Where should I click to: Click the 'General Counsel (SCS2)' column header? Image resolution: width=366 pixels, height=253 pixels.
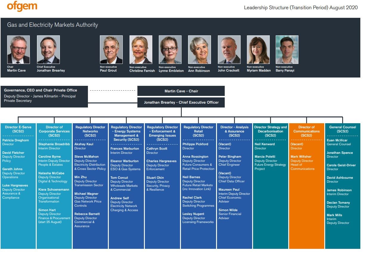(x=343, y=129)
